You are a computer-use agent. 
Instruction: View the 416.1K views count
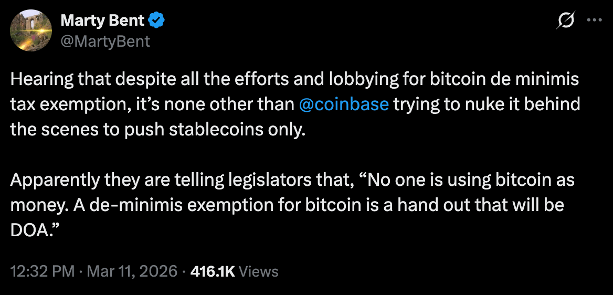click(212, 271)
